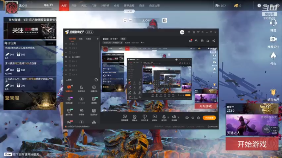Toggle visibility of the 文本 1 source

tap(66, 52)
